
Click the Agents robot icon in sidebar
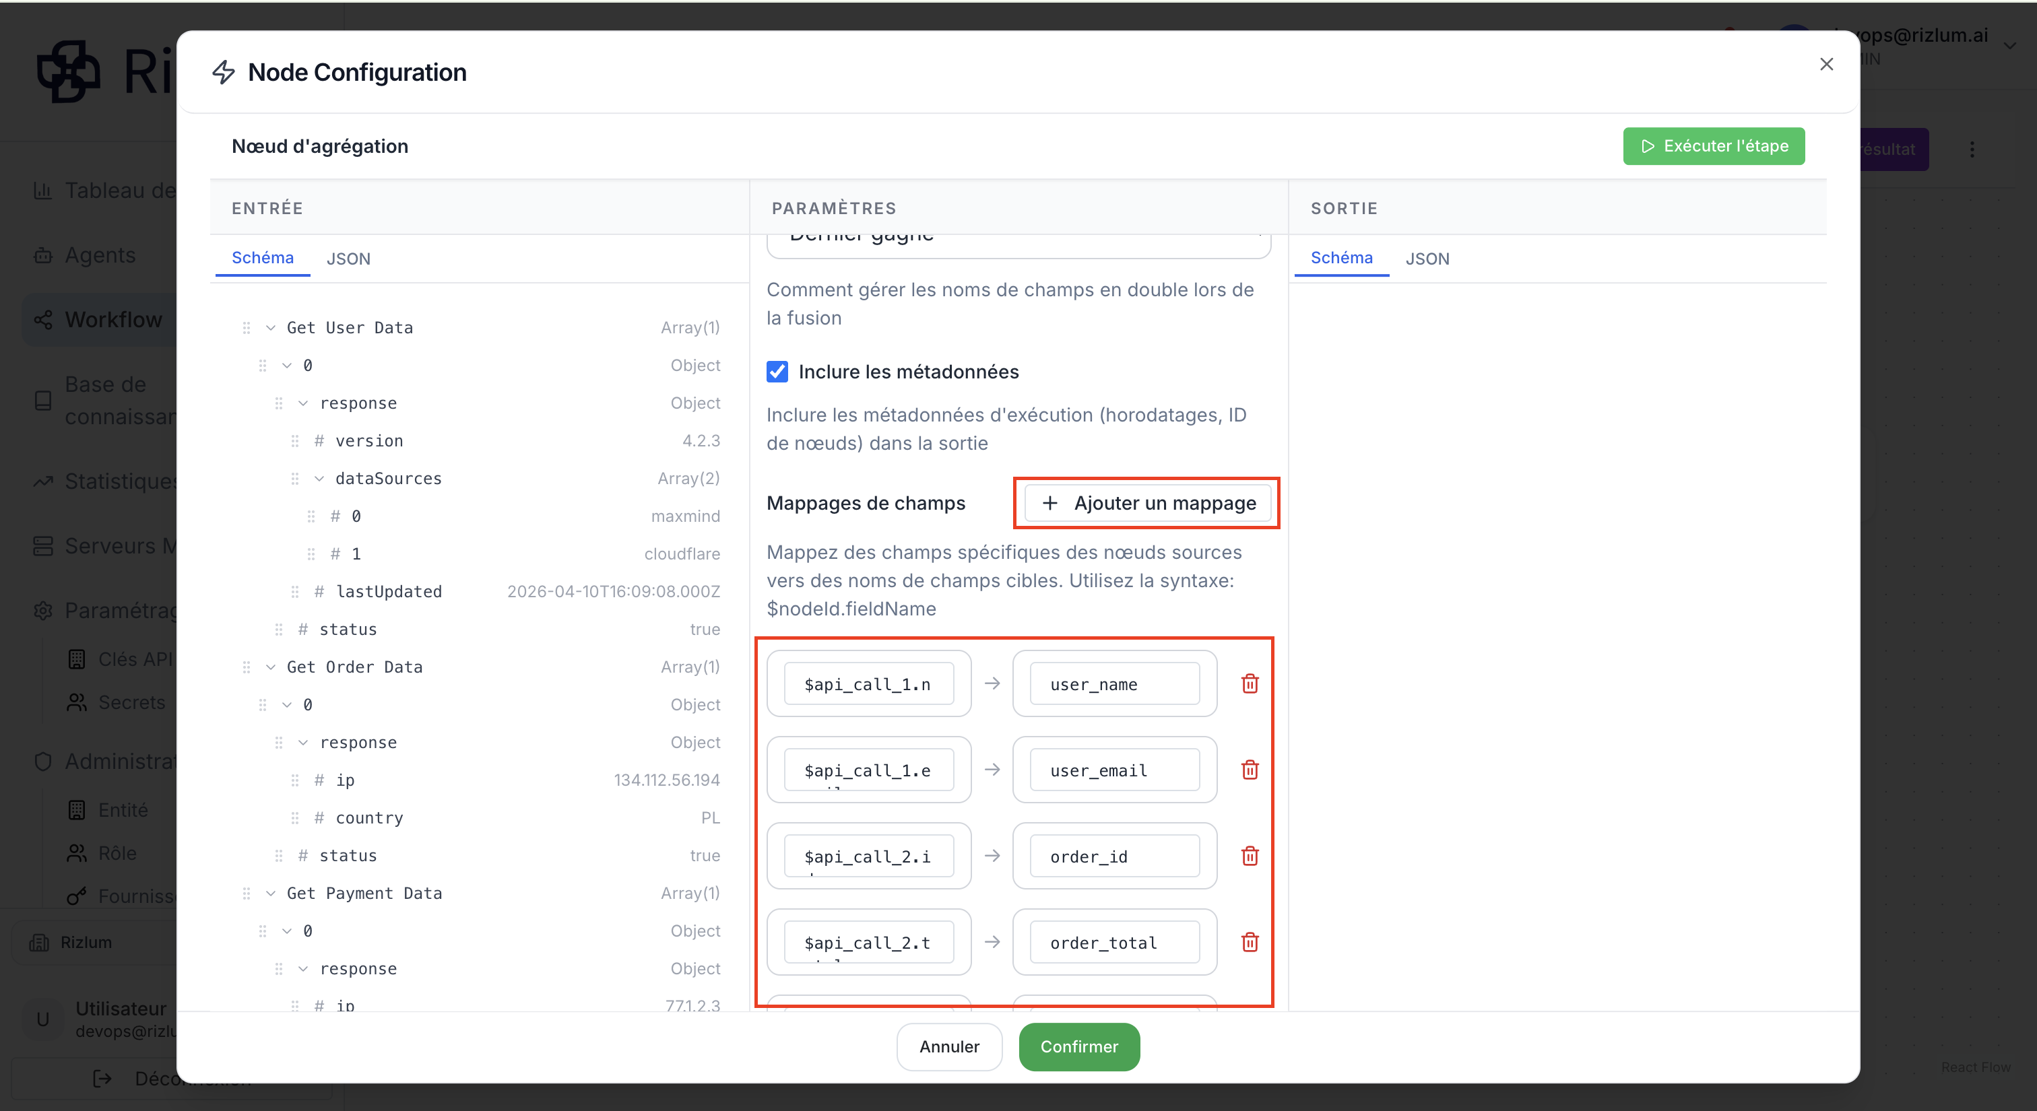(42, 255)
